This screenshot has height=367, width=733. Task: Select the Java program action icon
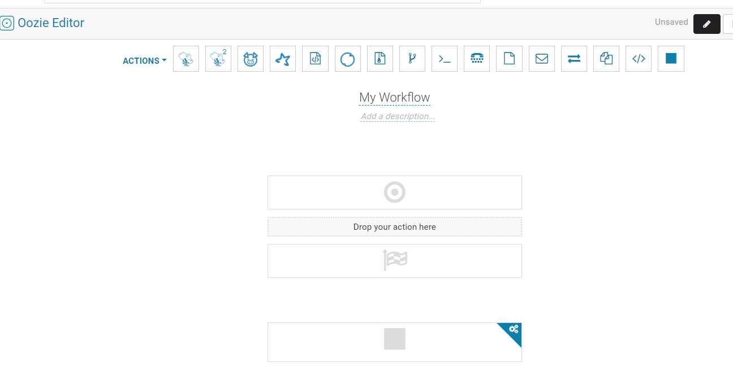[316, 59]
